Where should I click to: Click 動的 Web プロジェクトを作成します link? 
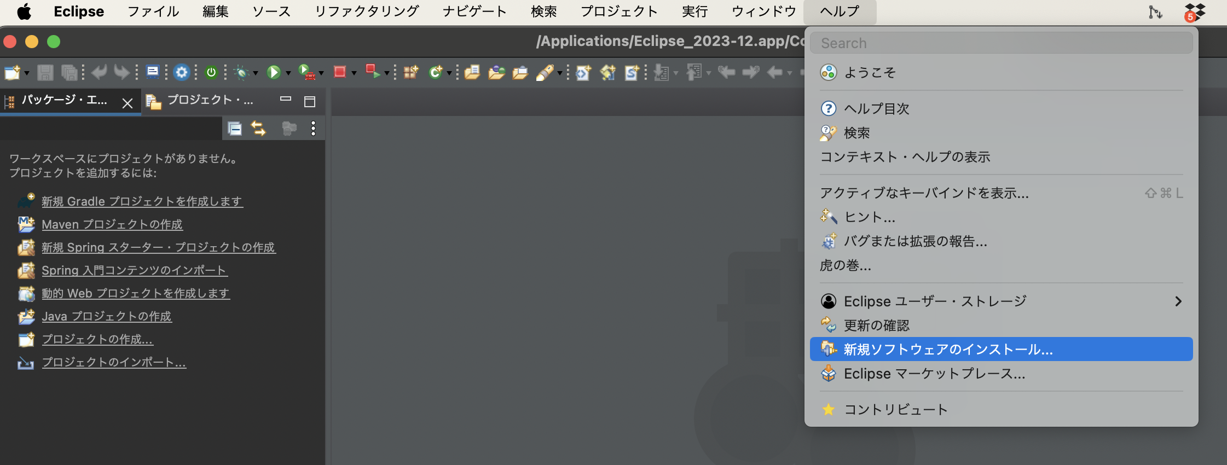pos(136,293)
